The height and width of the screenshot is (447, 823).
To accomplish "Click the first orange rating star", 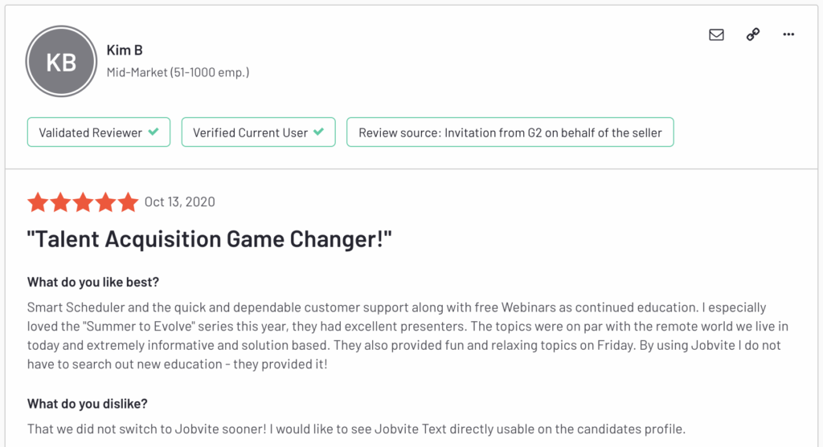I will (38, 201).
